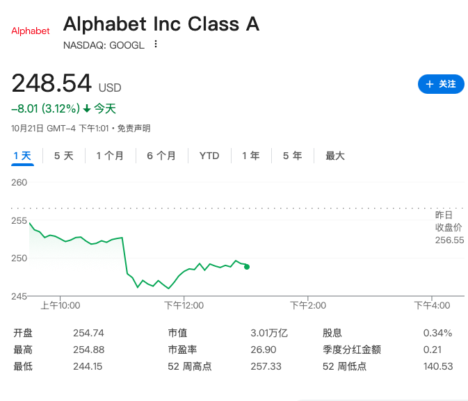Click the 市值 3.01万亿 value
This screenshot has height=401, width=468.
[269, 333]
